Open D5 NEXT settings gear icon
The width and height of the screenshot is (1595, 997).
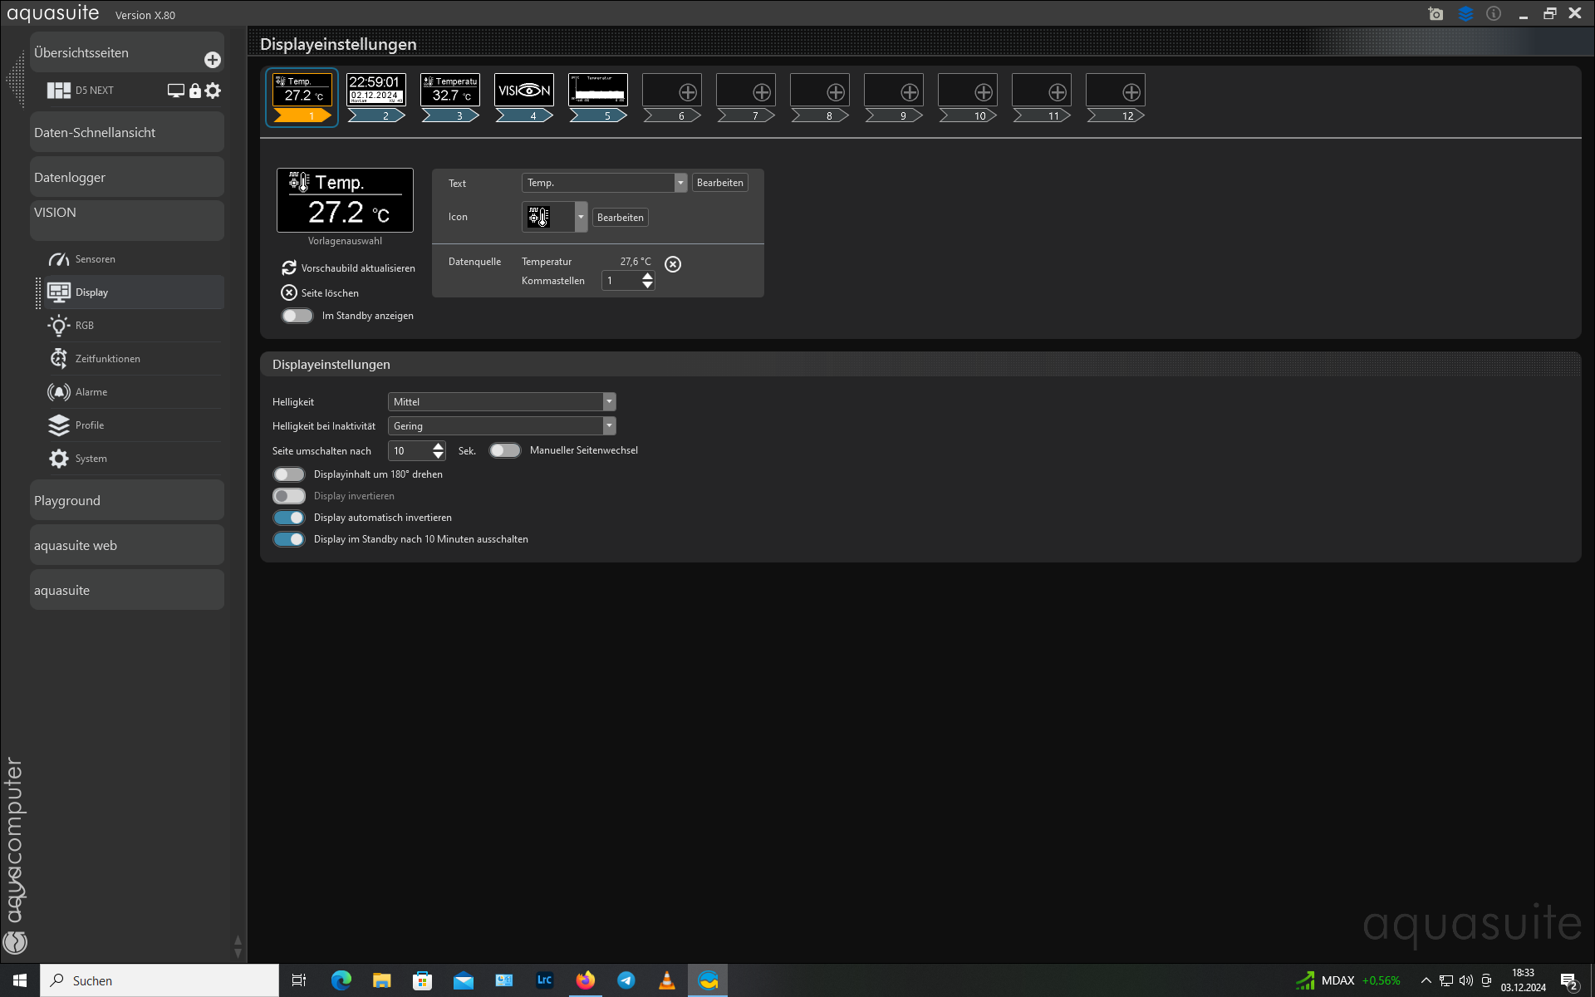(x=213, y=91)
